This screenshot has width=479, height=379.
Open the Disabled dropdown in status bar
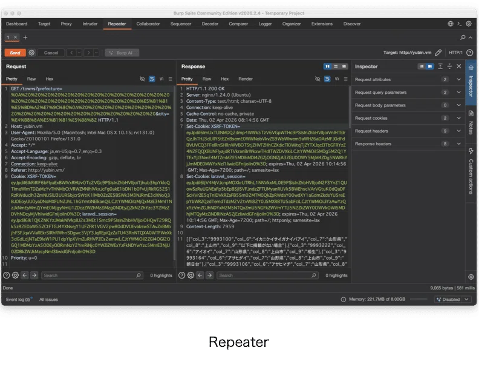(x=452, y=300)
